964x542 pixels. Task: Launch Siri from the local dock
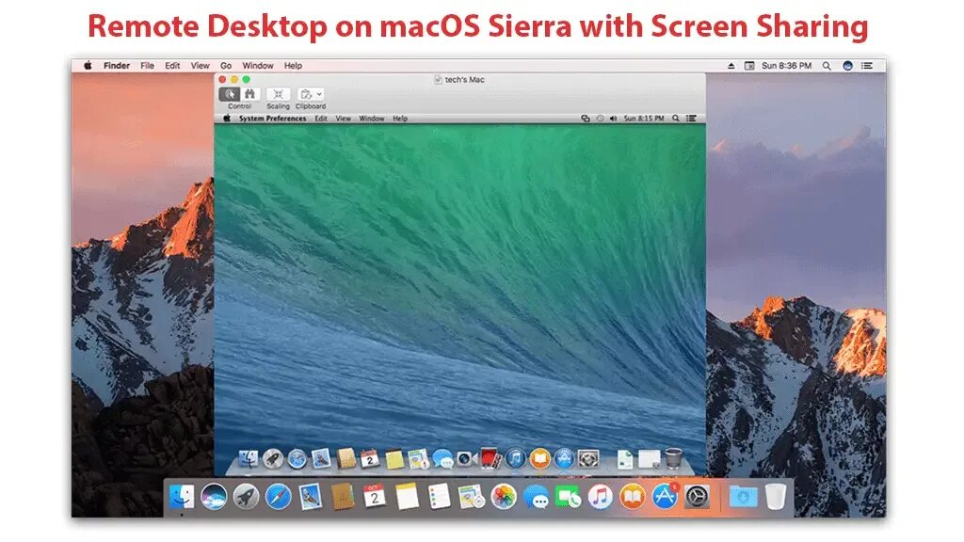click(x=214, y=497)
